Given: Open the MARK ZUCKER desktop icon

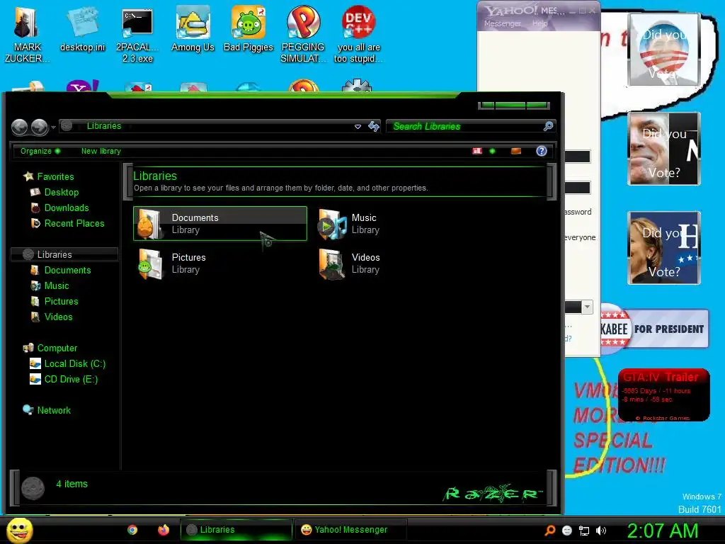Looking at the screenshot, I should (27, 35).
